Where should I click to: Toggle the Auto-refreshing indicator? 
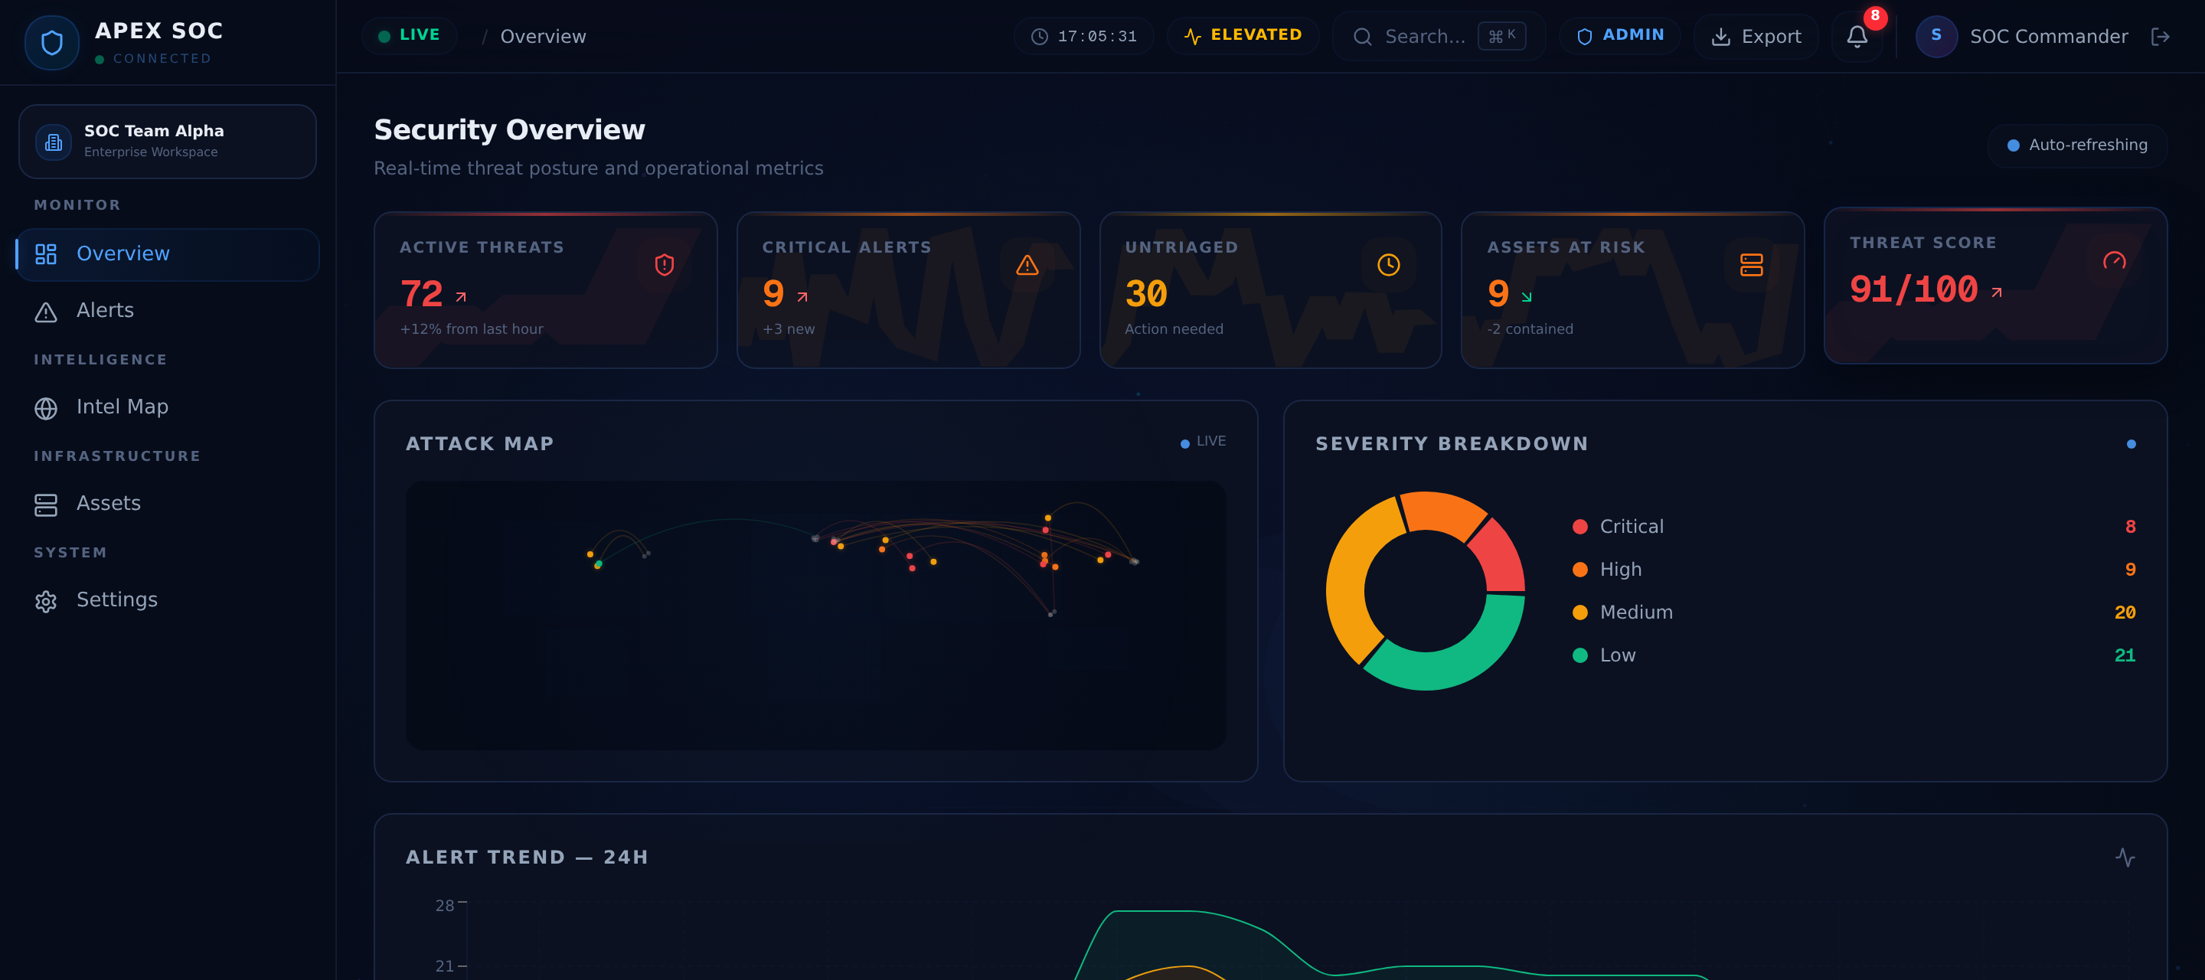coord(2077,145)
